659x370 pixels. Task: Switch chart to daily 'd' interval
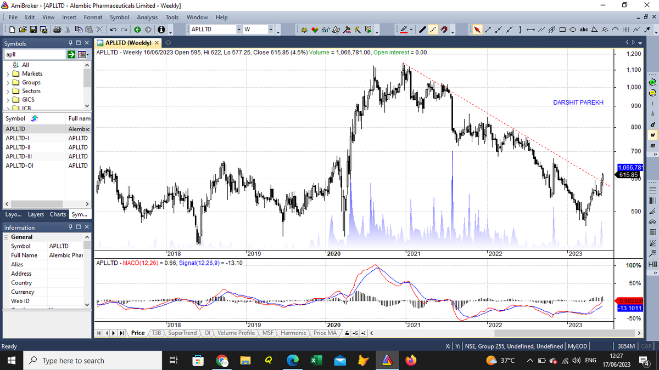point(653,124)
